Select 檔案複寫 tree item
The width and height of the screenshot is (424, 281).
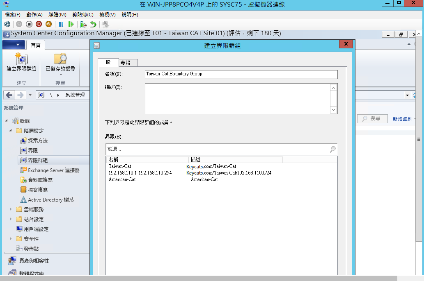pyautogui.click(x=34, y=190)
